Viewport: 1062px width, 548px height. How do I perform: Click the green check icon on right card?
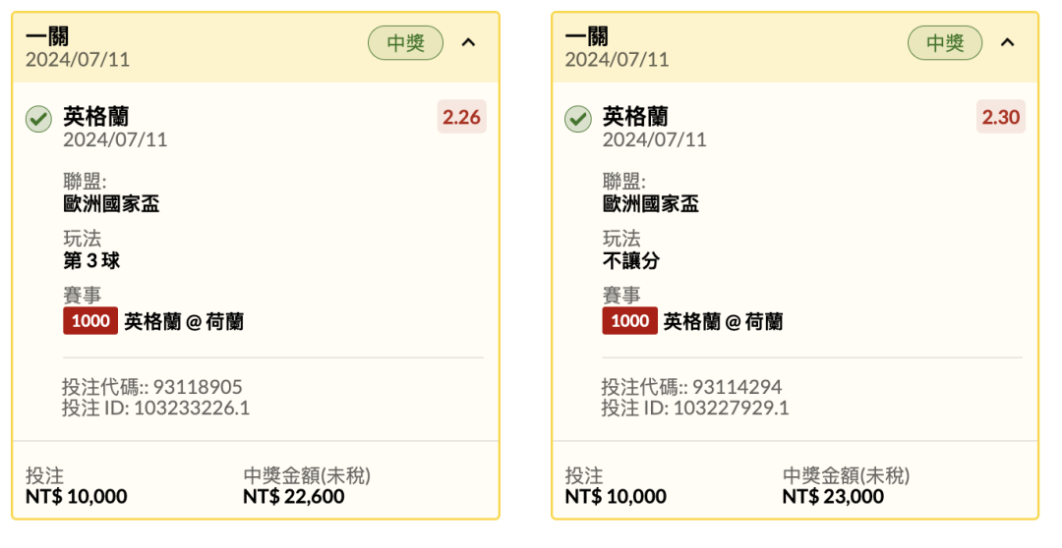[x=578, y=119]
